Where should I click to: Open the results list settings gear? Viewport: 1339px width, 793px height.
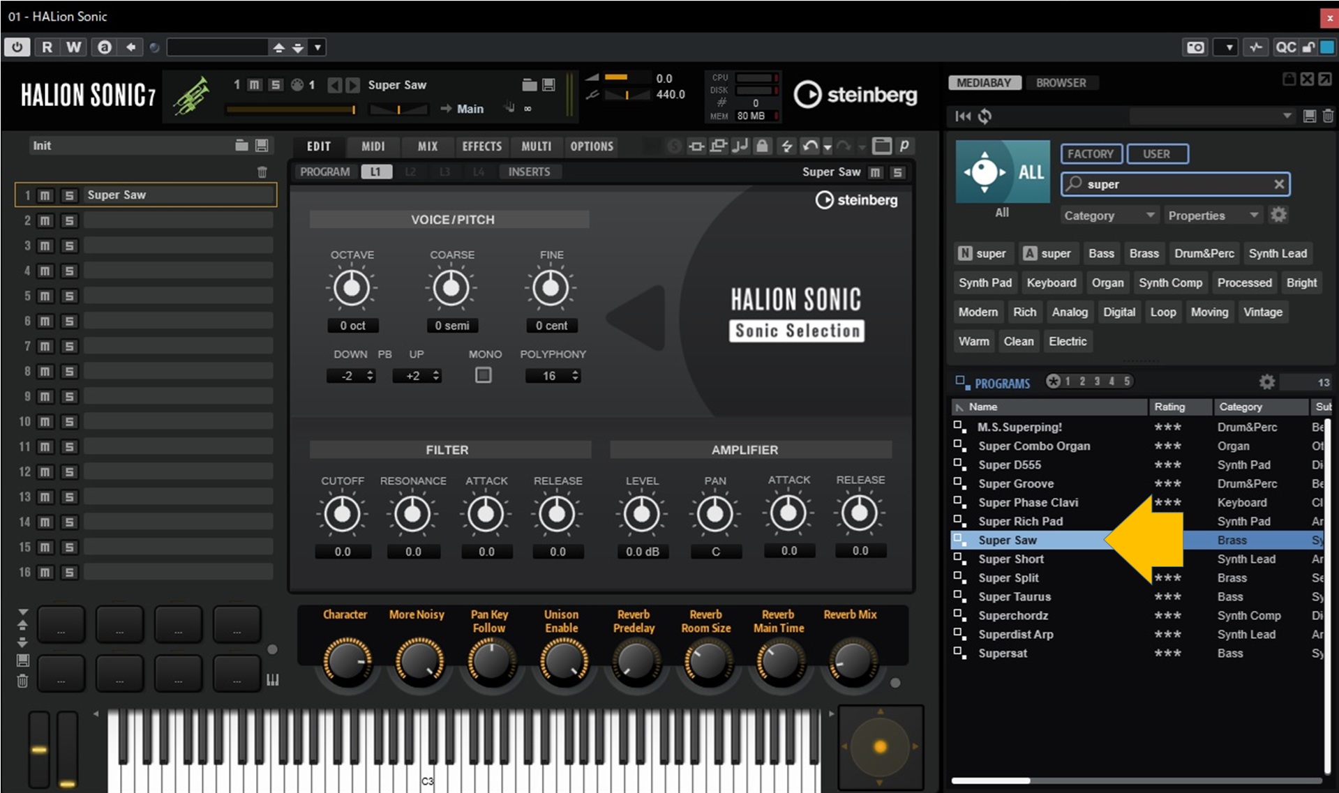[1266, 382]
